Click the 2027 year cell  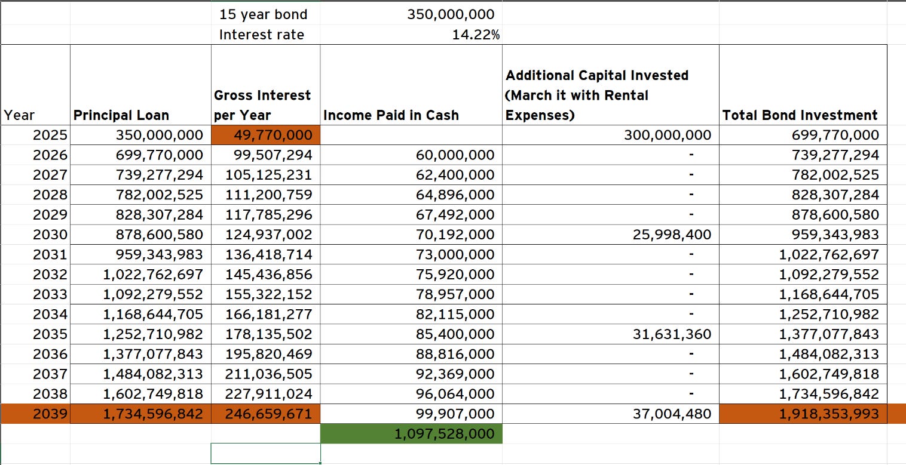tap(35, 175)
